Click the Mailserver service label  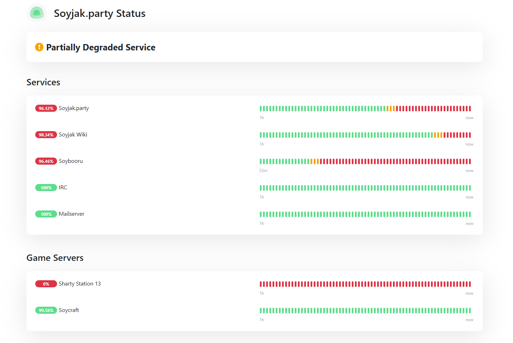pyautogui.click(x=71, y=214)
